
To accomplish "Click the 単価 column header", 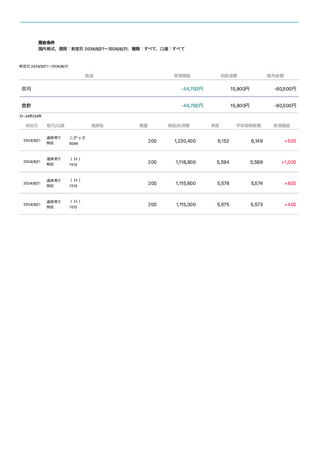I will pyautogui.click(x=215, y=126).
